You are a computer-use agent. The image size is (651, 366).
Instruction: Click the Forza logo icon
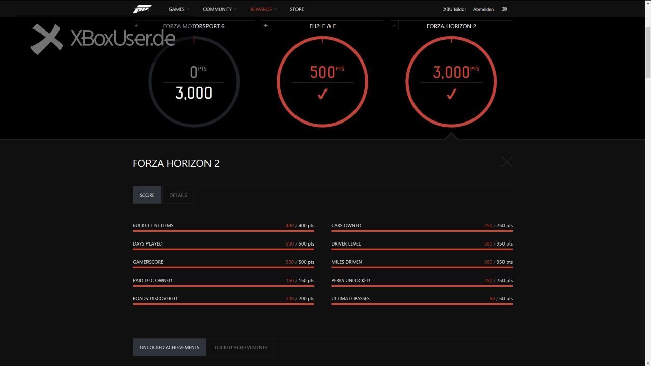click(142, 9)
